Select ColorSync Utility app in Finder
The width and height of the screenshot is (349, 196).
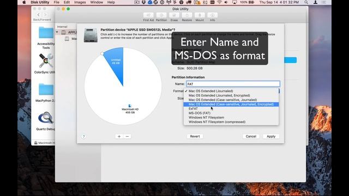45,63
